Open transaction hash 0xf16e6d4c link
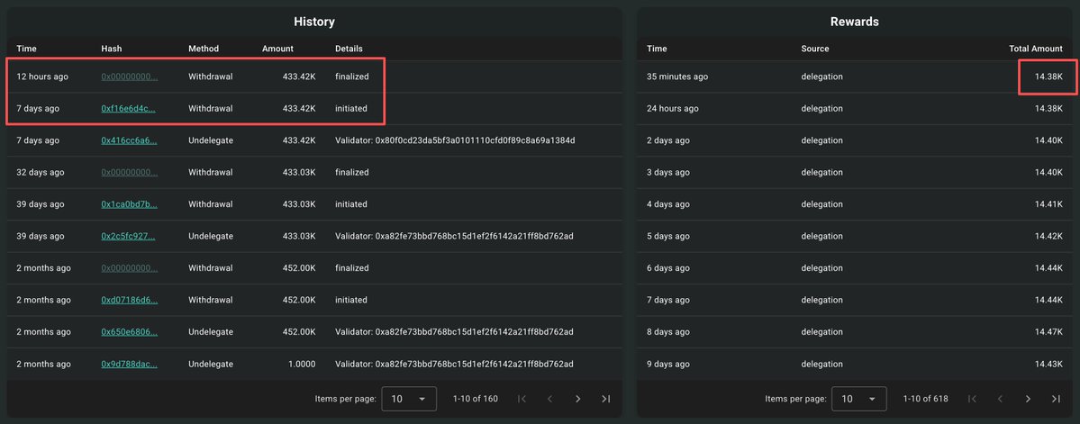The image size is (1080, 424). click(x=129, y=109)
